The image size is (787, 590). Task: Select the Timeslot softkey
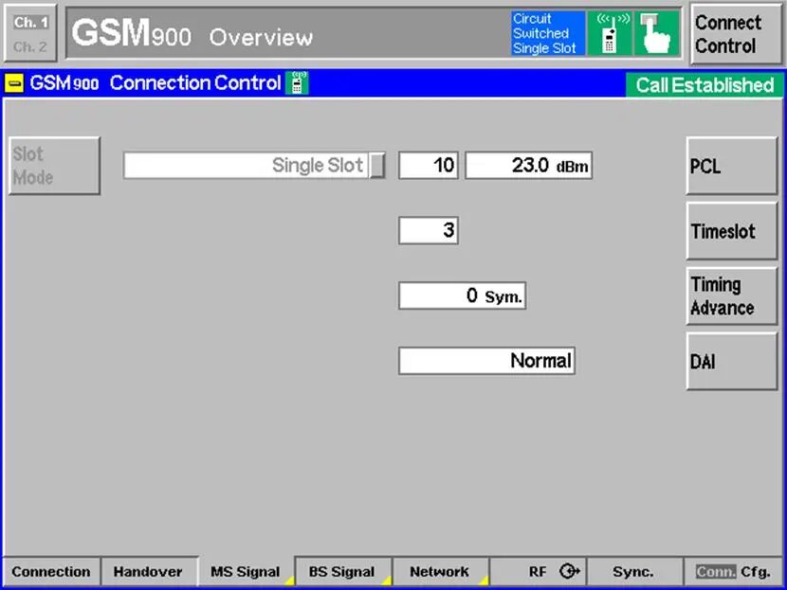tap(731, 230)
